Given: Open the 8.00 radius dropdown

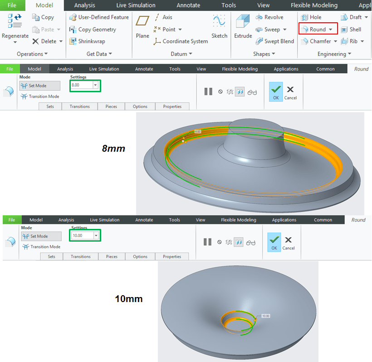Looking at the screenshot, I should 95,85.
